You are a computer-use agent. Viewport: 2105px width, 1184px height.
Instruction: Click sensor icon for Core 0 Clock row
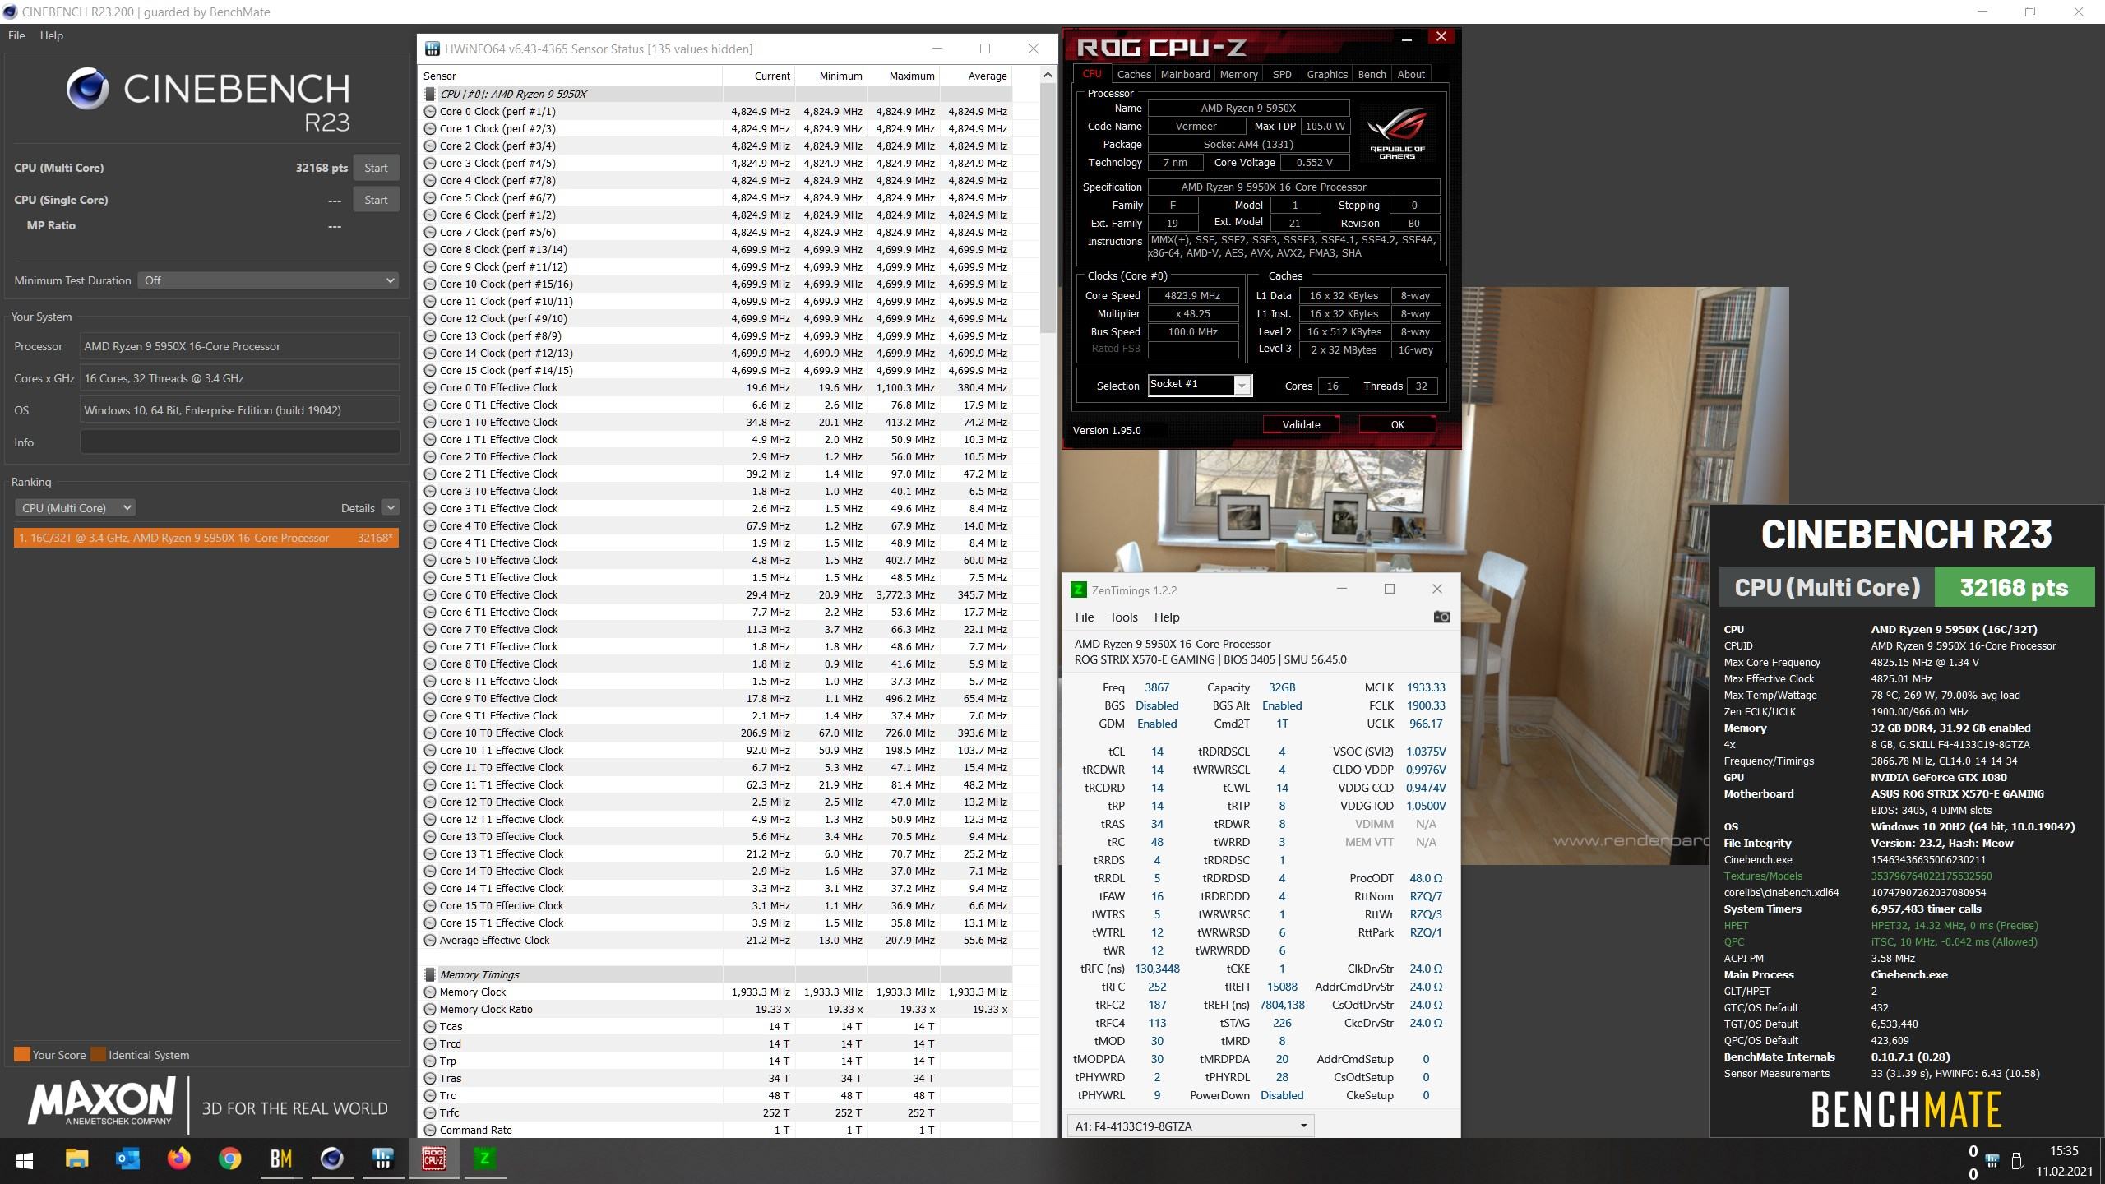(x=430, y=111)
